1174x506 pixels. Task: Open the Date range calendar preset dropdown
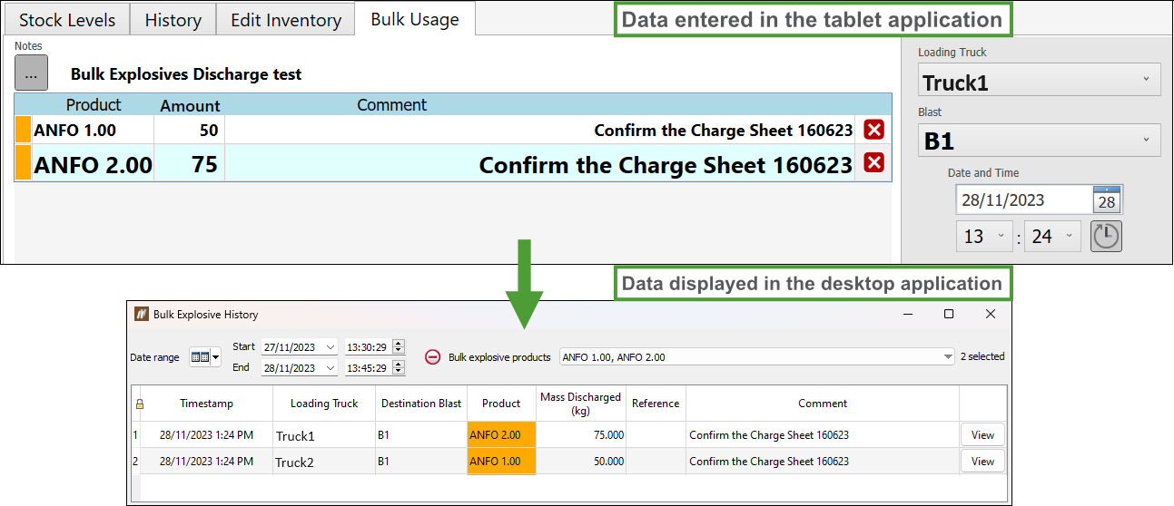[x=205, y=357]
